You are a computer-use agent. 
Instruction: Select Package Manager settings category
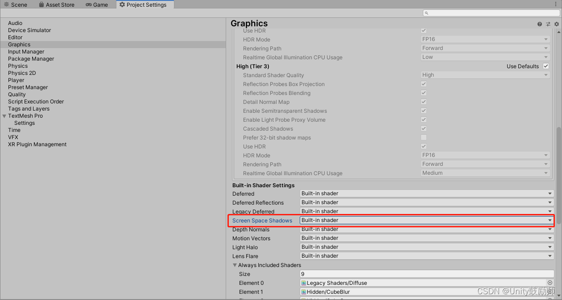pyautogui.click(x=31, y=59)
